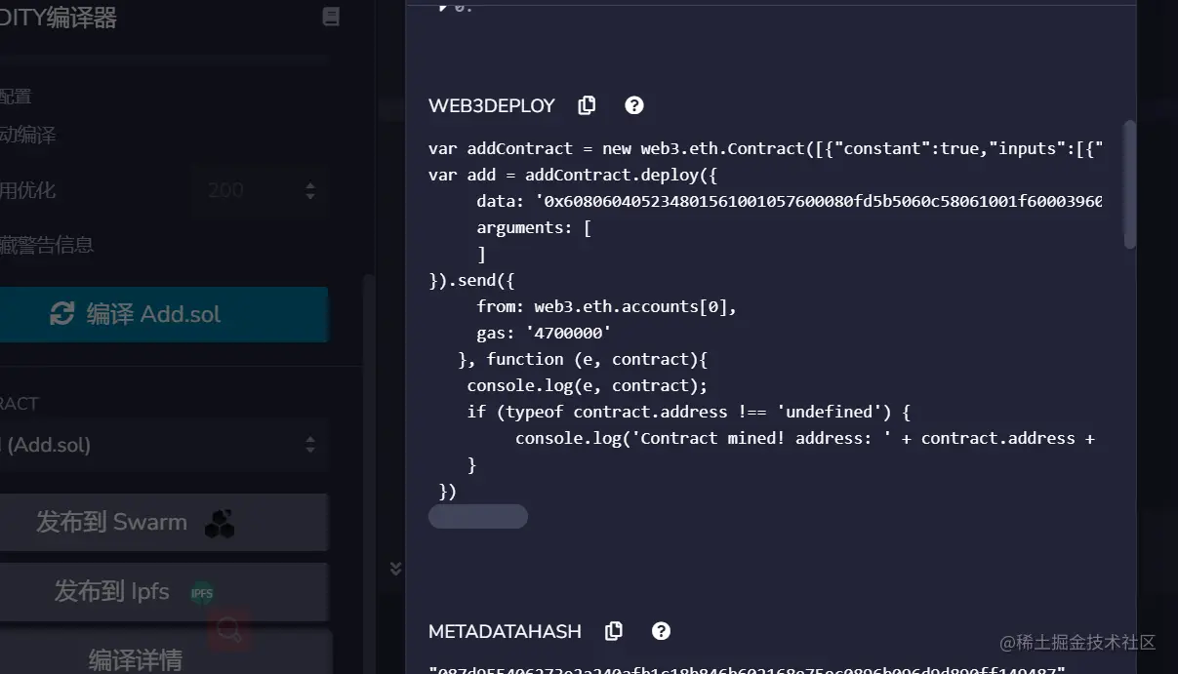Click the metadata hash string value

point(747,671)
